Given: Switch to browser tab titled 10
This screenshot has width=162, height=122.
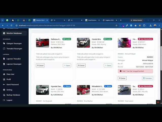Looking at the screenshot, I should click(x=58, y=20).
